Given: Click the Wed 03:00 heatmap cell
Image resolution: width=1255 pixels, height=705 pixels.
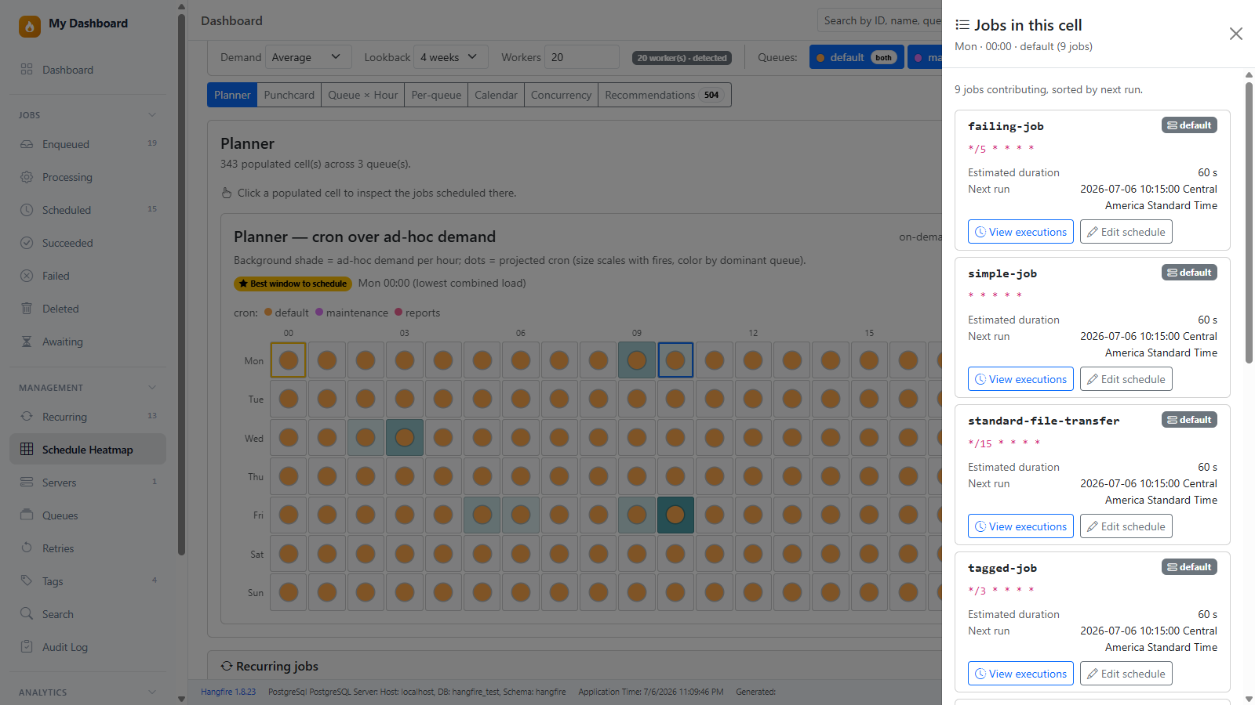Looking at the screenshot, I should point(405,437).
